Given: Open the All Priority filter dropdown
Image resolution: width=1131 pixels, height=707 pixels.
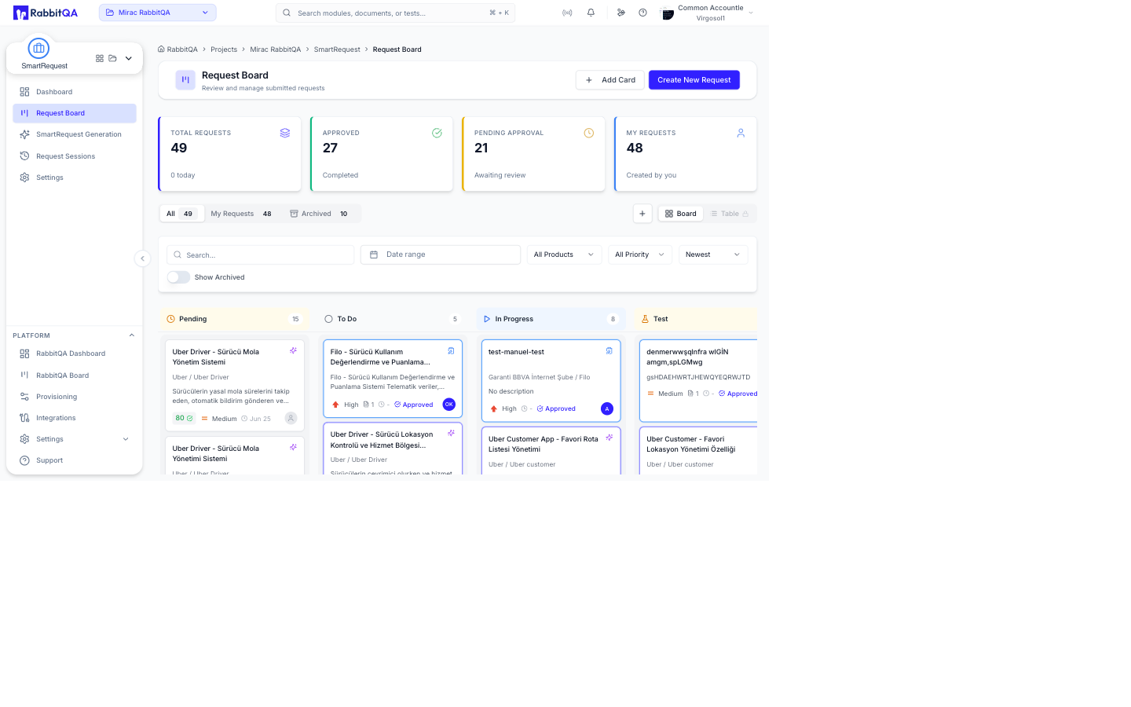Looking at the screenshot, I should (x=639, y=255).
